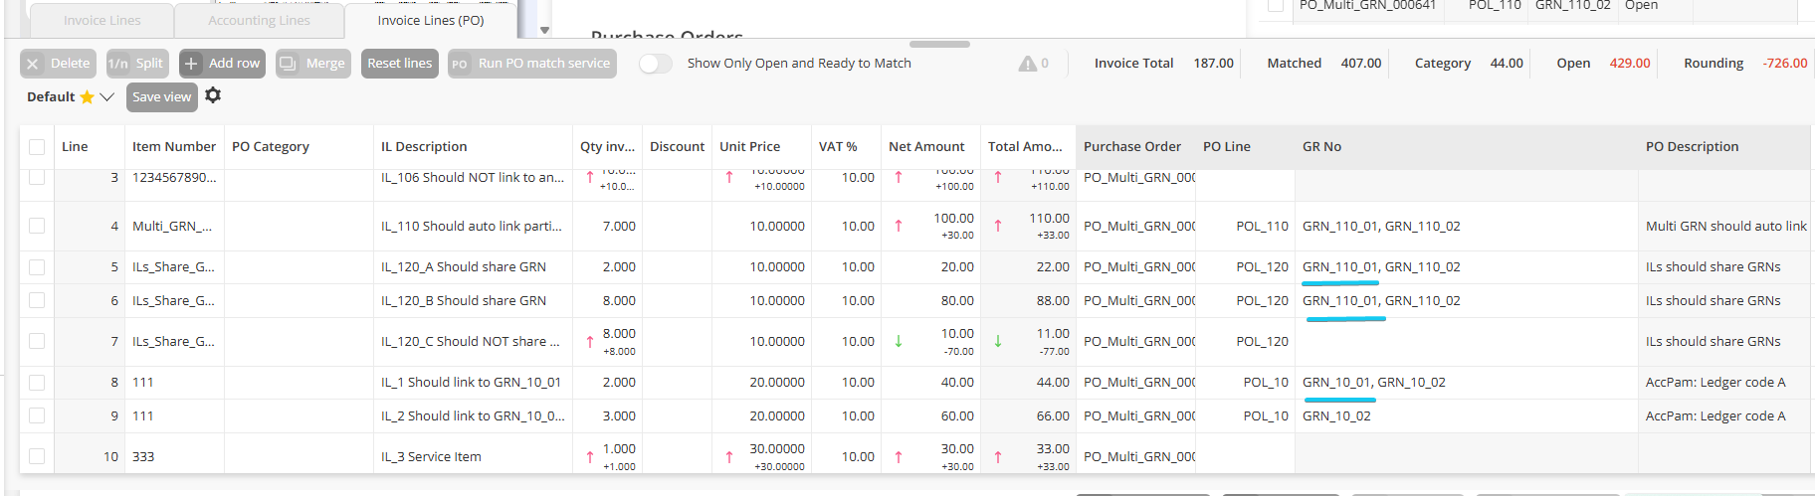The image size is (1815, 496).
Task: Click the Matched 407.00 value
Action: coord(1360,64)
